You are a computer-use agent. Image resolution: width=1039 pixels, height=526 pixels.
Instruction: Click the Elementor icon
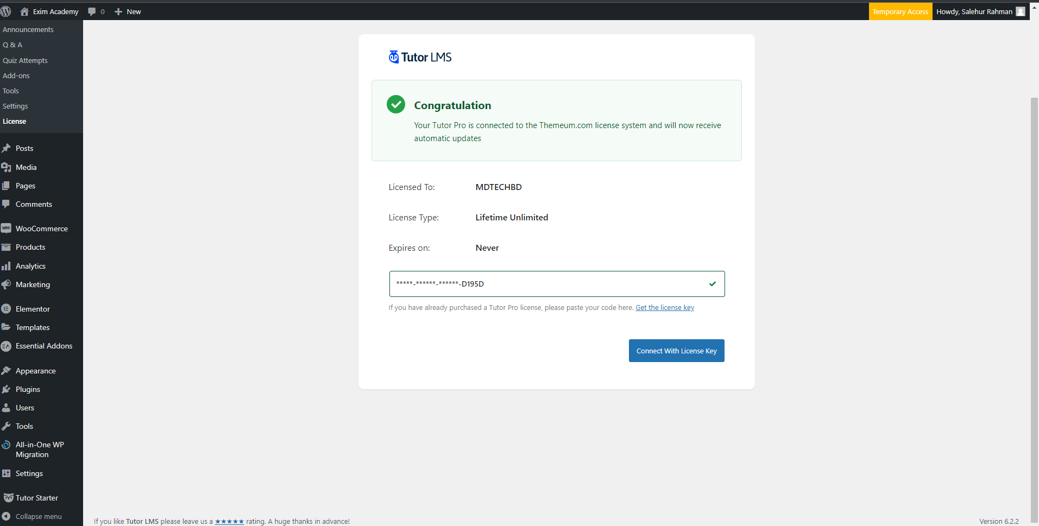pyautogui.click(x=7, y=309)
